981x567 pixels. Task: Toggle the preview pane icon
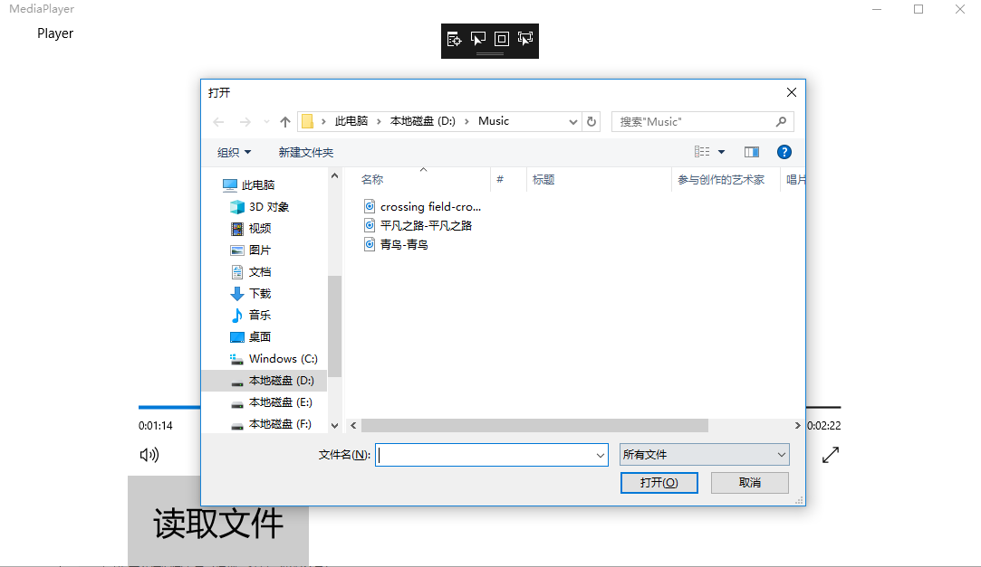(751, 152)
